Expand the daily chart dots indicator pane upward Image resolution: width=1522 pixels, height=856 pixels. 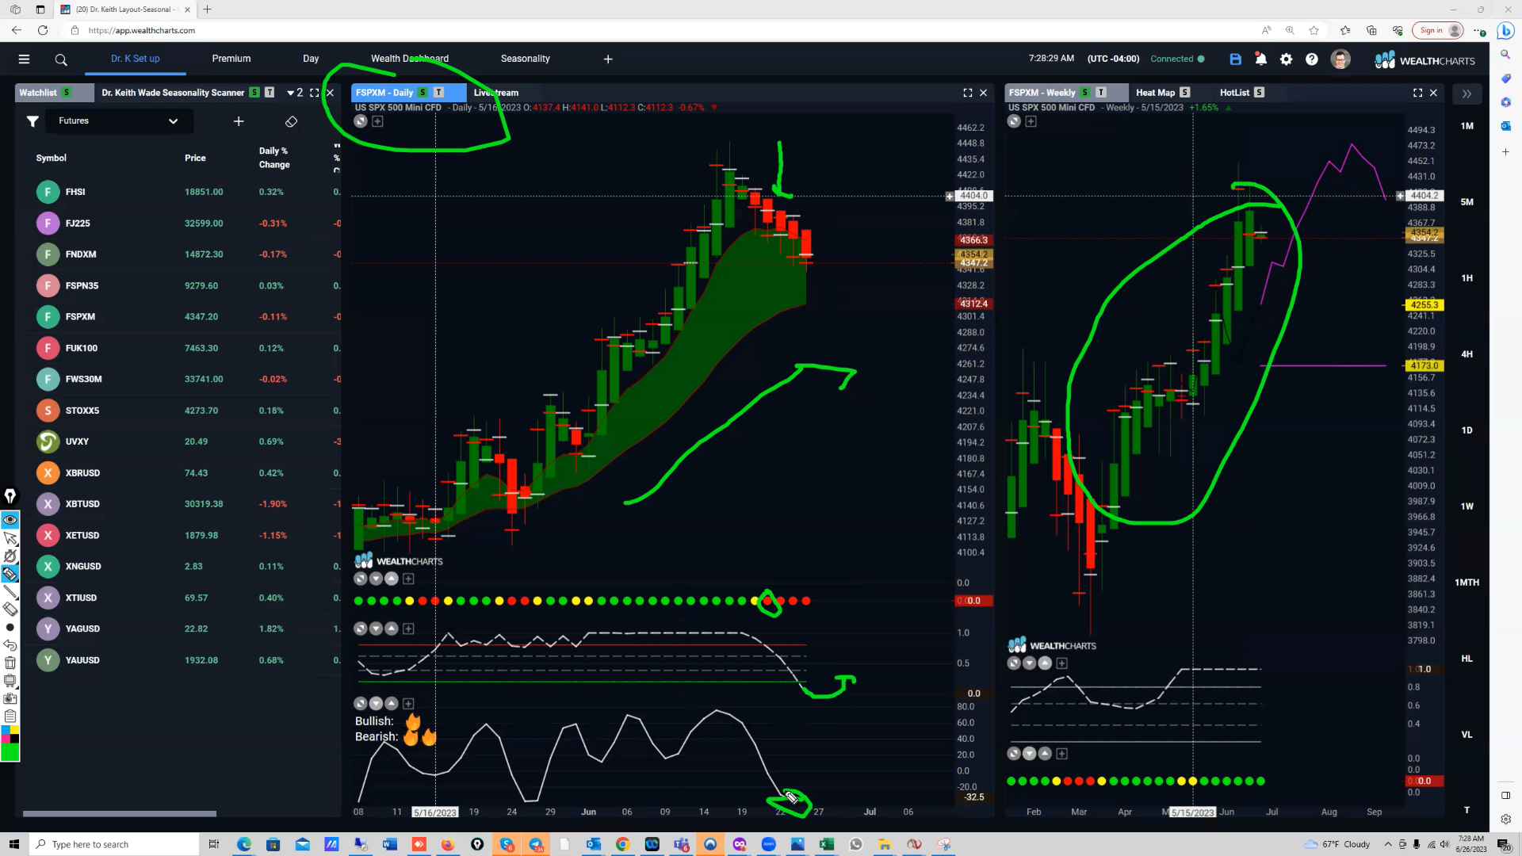click(x=392, y=579)
